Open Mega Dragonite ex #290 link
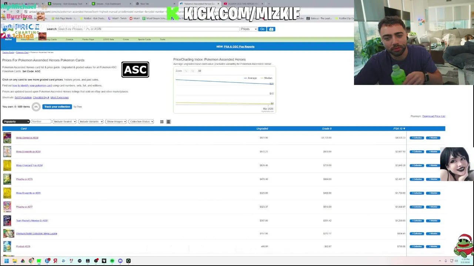 coord(28,151)
